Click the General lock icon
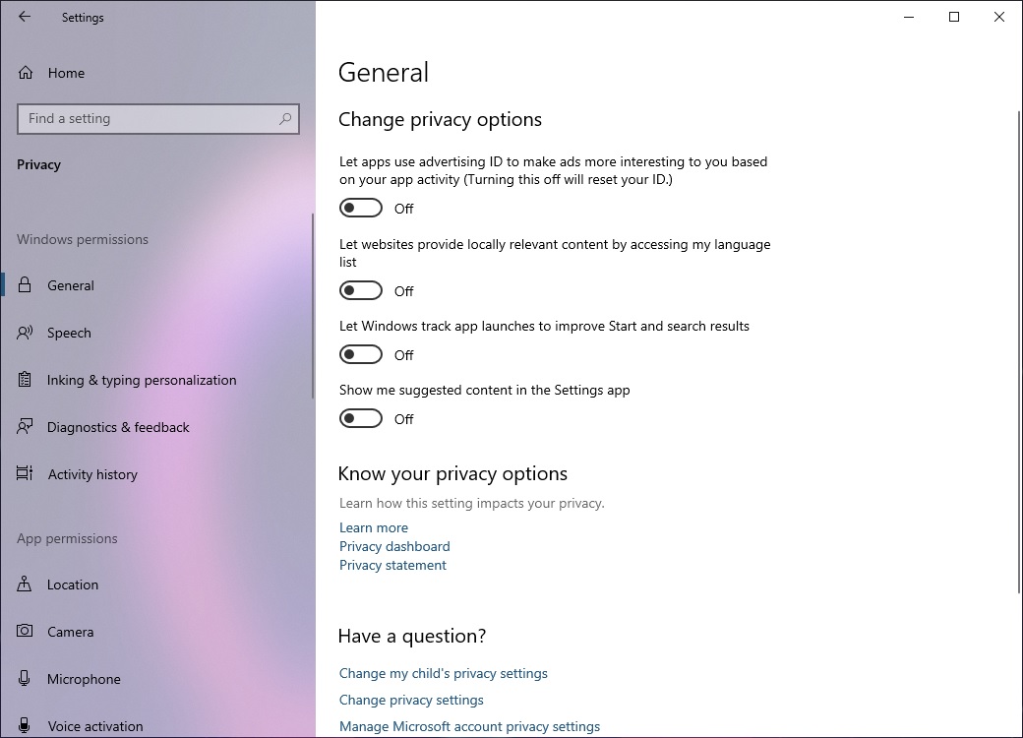This screenshot has height=738, width=1023. (25, 285)
